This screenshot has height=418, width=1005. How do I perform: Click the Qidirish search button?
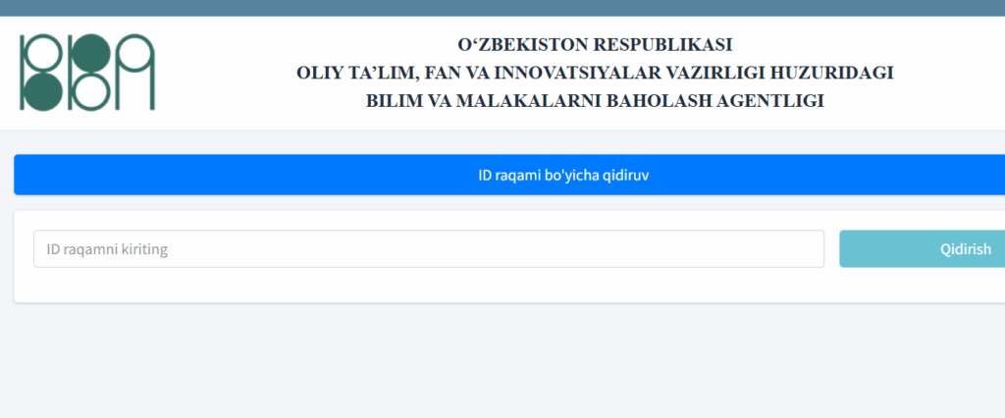point(923,249)
